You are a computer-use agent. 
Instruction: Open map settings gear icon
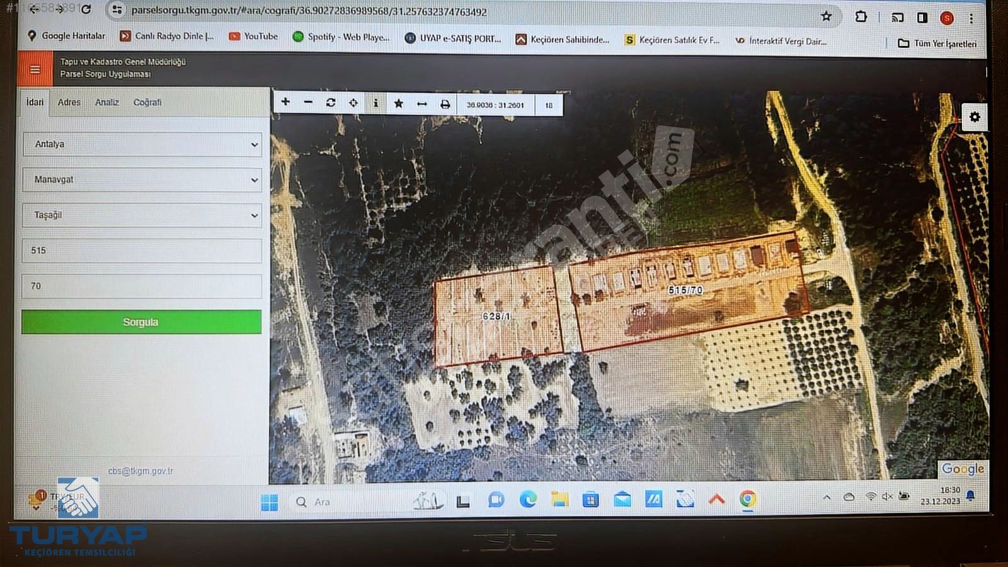tap(975, 117)
